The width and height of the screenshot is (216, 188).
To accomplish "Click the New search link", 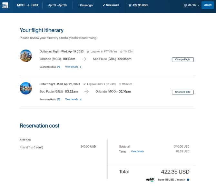I will (x=113, y=5).
